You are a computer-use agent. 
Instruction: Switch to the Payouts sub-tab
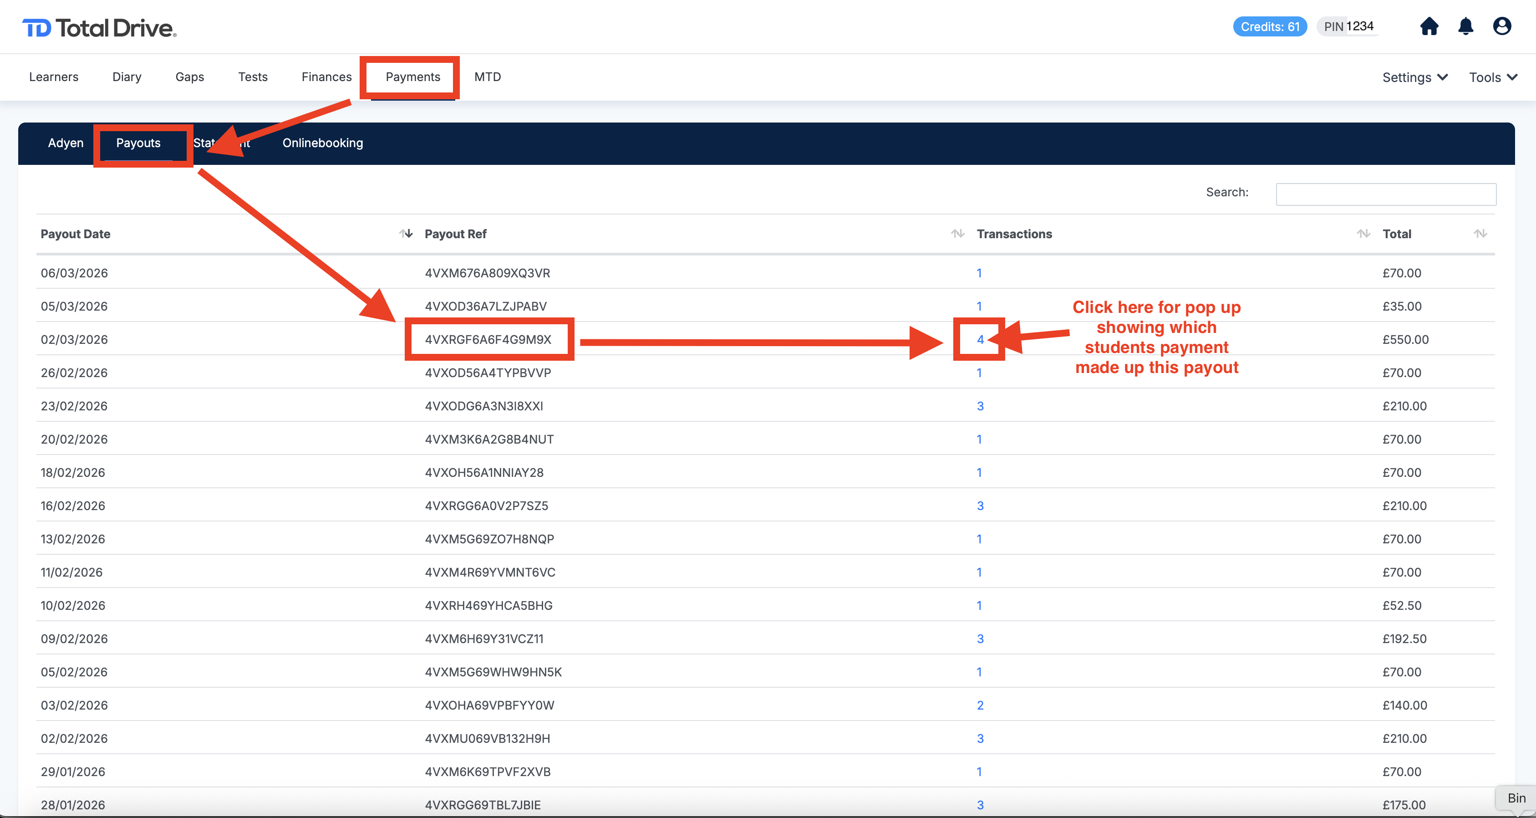point(138,143)
